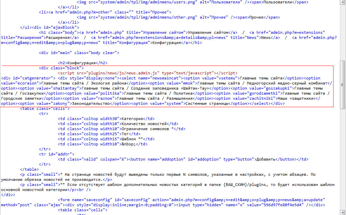This screenshot has width=346, height=215.
Task: Click paragraph starting "** Если отсутствует шаблон"
Action: (x=168, y=187)
